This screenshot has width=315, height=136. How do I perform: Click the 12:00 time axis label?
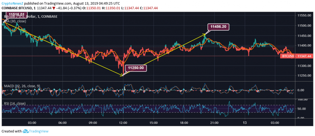123,123
